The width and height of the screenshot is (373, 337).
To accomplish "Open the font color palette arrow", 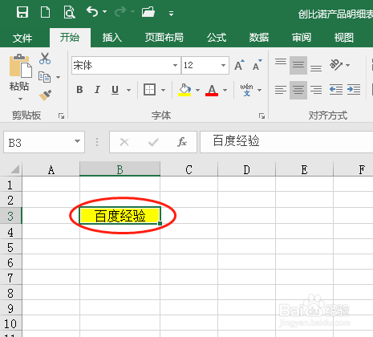I will pos(225,90).
